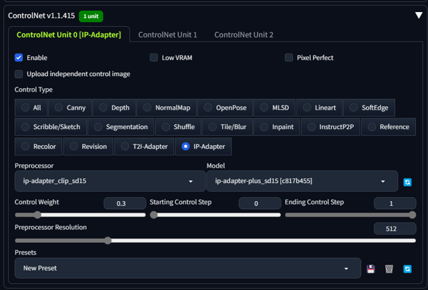Screen dimensions: 428x290
Task: Save the current preset
Action: pos(370,269)
